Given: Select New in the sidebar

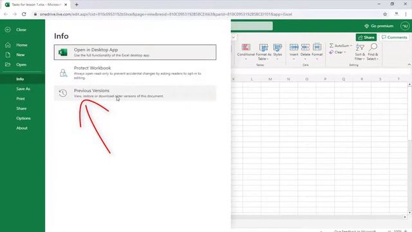Looking at the screenshot, I should [21, 55].
